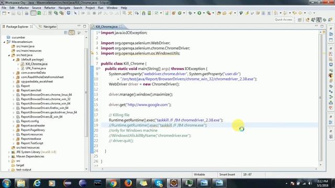Maximize the editor area
This screenshot has width=335, height=188.
click(x=322, y=26)
